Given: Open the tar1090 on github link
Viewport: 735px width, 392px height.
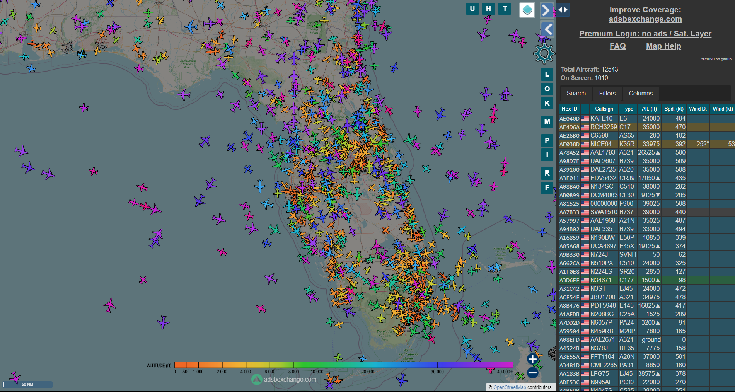Looking at the screenshot, I should 716,59.
